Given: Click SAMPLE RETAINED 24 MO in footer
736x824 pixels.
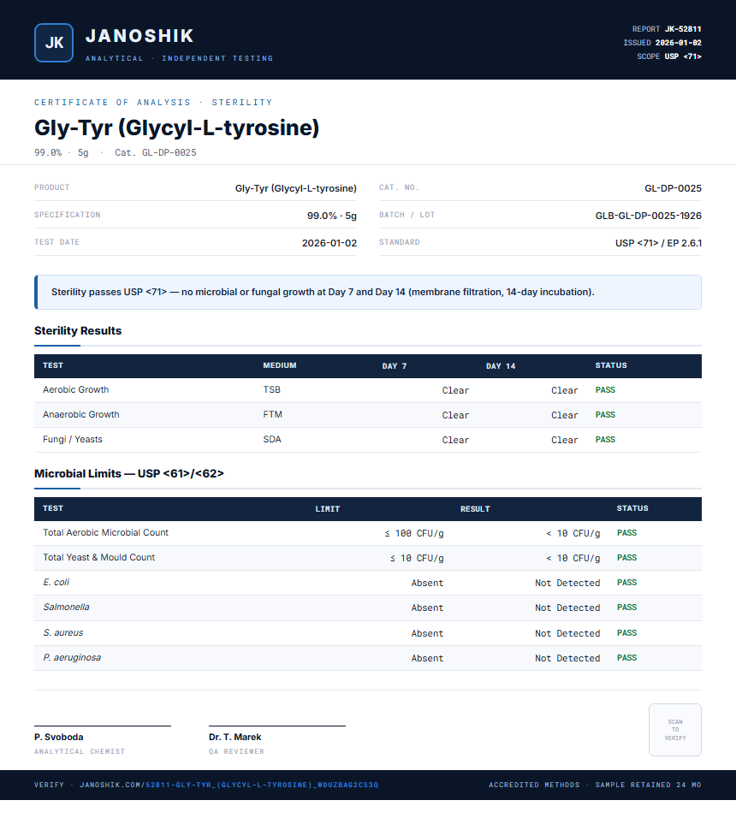Looking at the screenshot, I should [x=648, y=785].
